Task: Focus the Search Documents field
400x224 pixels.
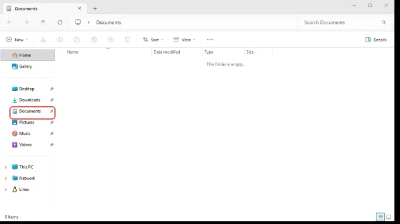Action: [345, 22]
